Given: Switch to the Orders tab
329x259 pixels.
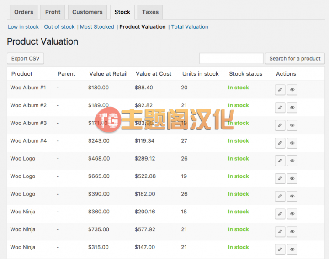Looking at the screenshot, I should 23,12.
